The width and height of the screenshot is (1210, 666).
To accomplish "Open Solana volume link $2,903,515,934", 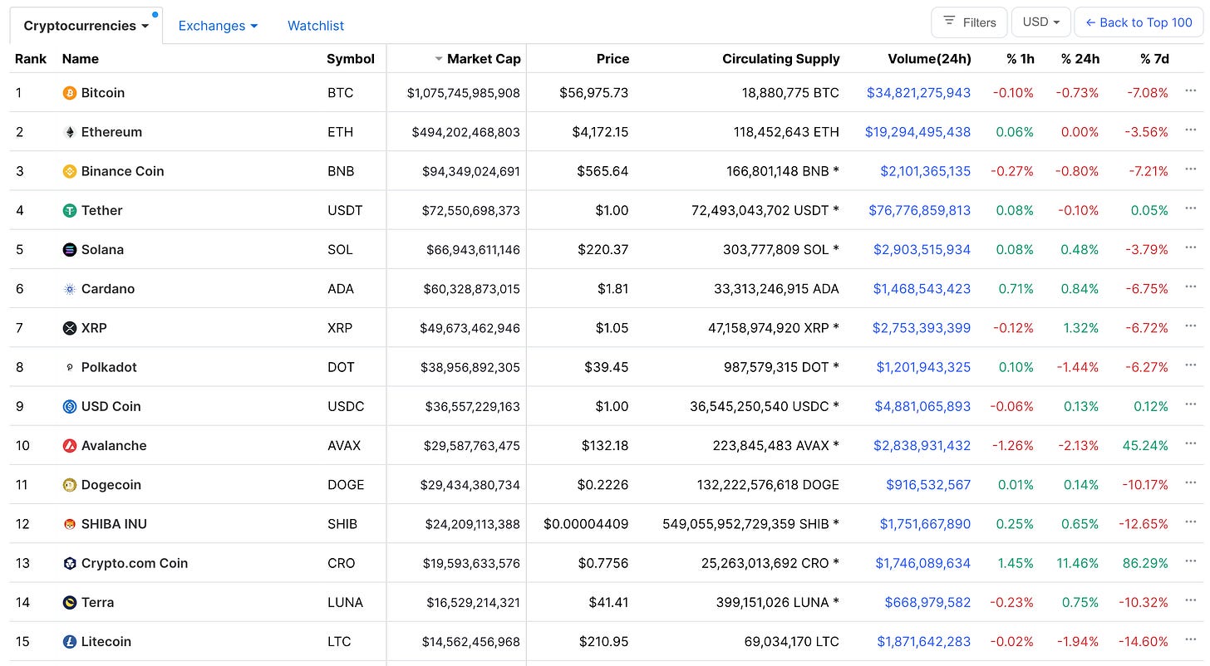I will pyautogui.click(x=922, y=249).
